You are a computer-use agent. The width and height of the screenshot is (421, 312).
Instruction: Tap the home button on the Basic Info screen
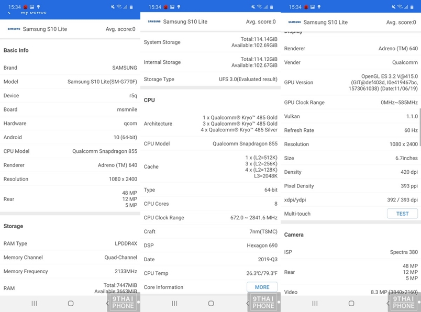(71, 304)
